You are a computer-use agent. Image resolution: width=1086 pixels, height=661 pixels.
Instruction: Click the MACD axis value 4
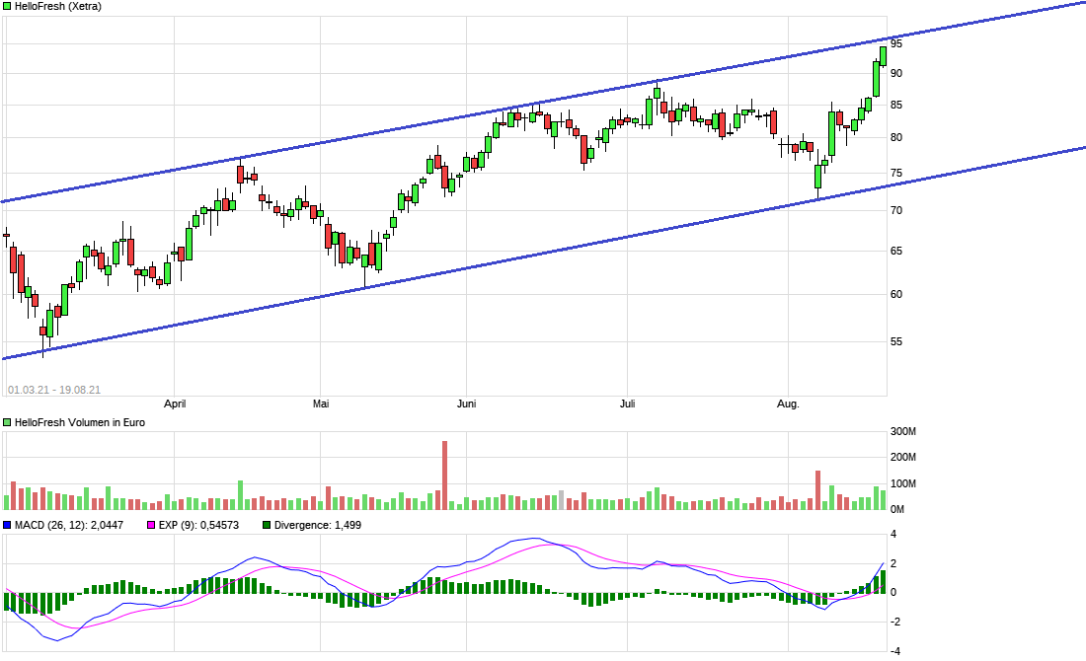tap(893, 534)
